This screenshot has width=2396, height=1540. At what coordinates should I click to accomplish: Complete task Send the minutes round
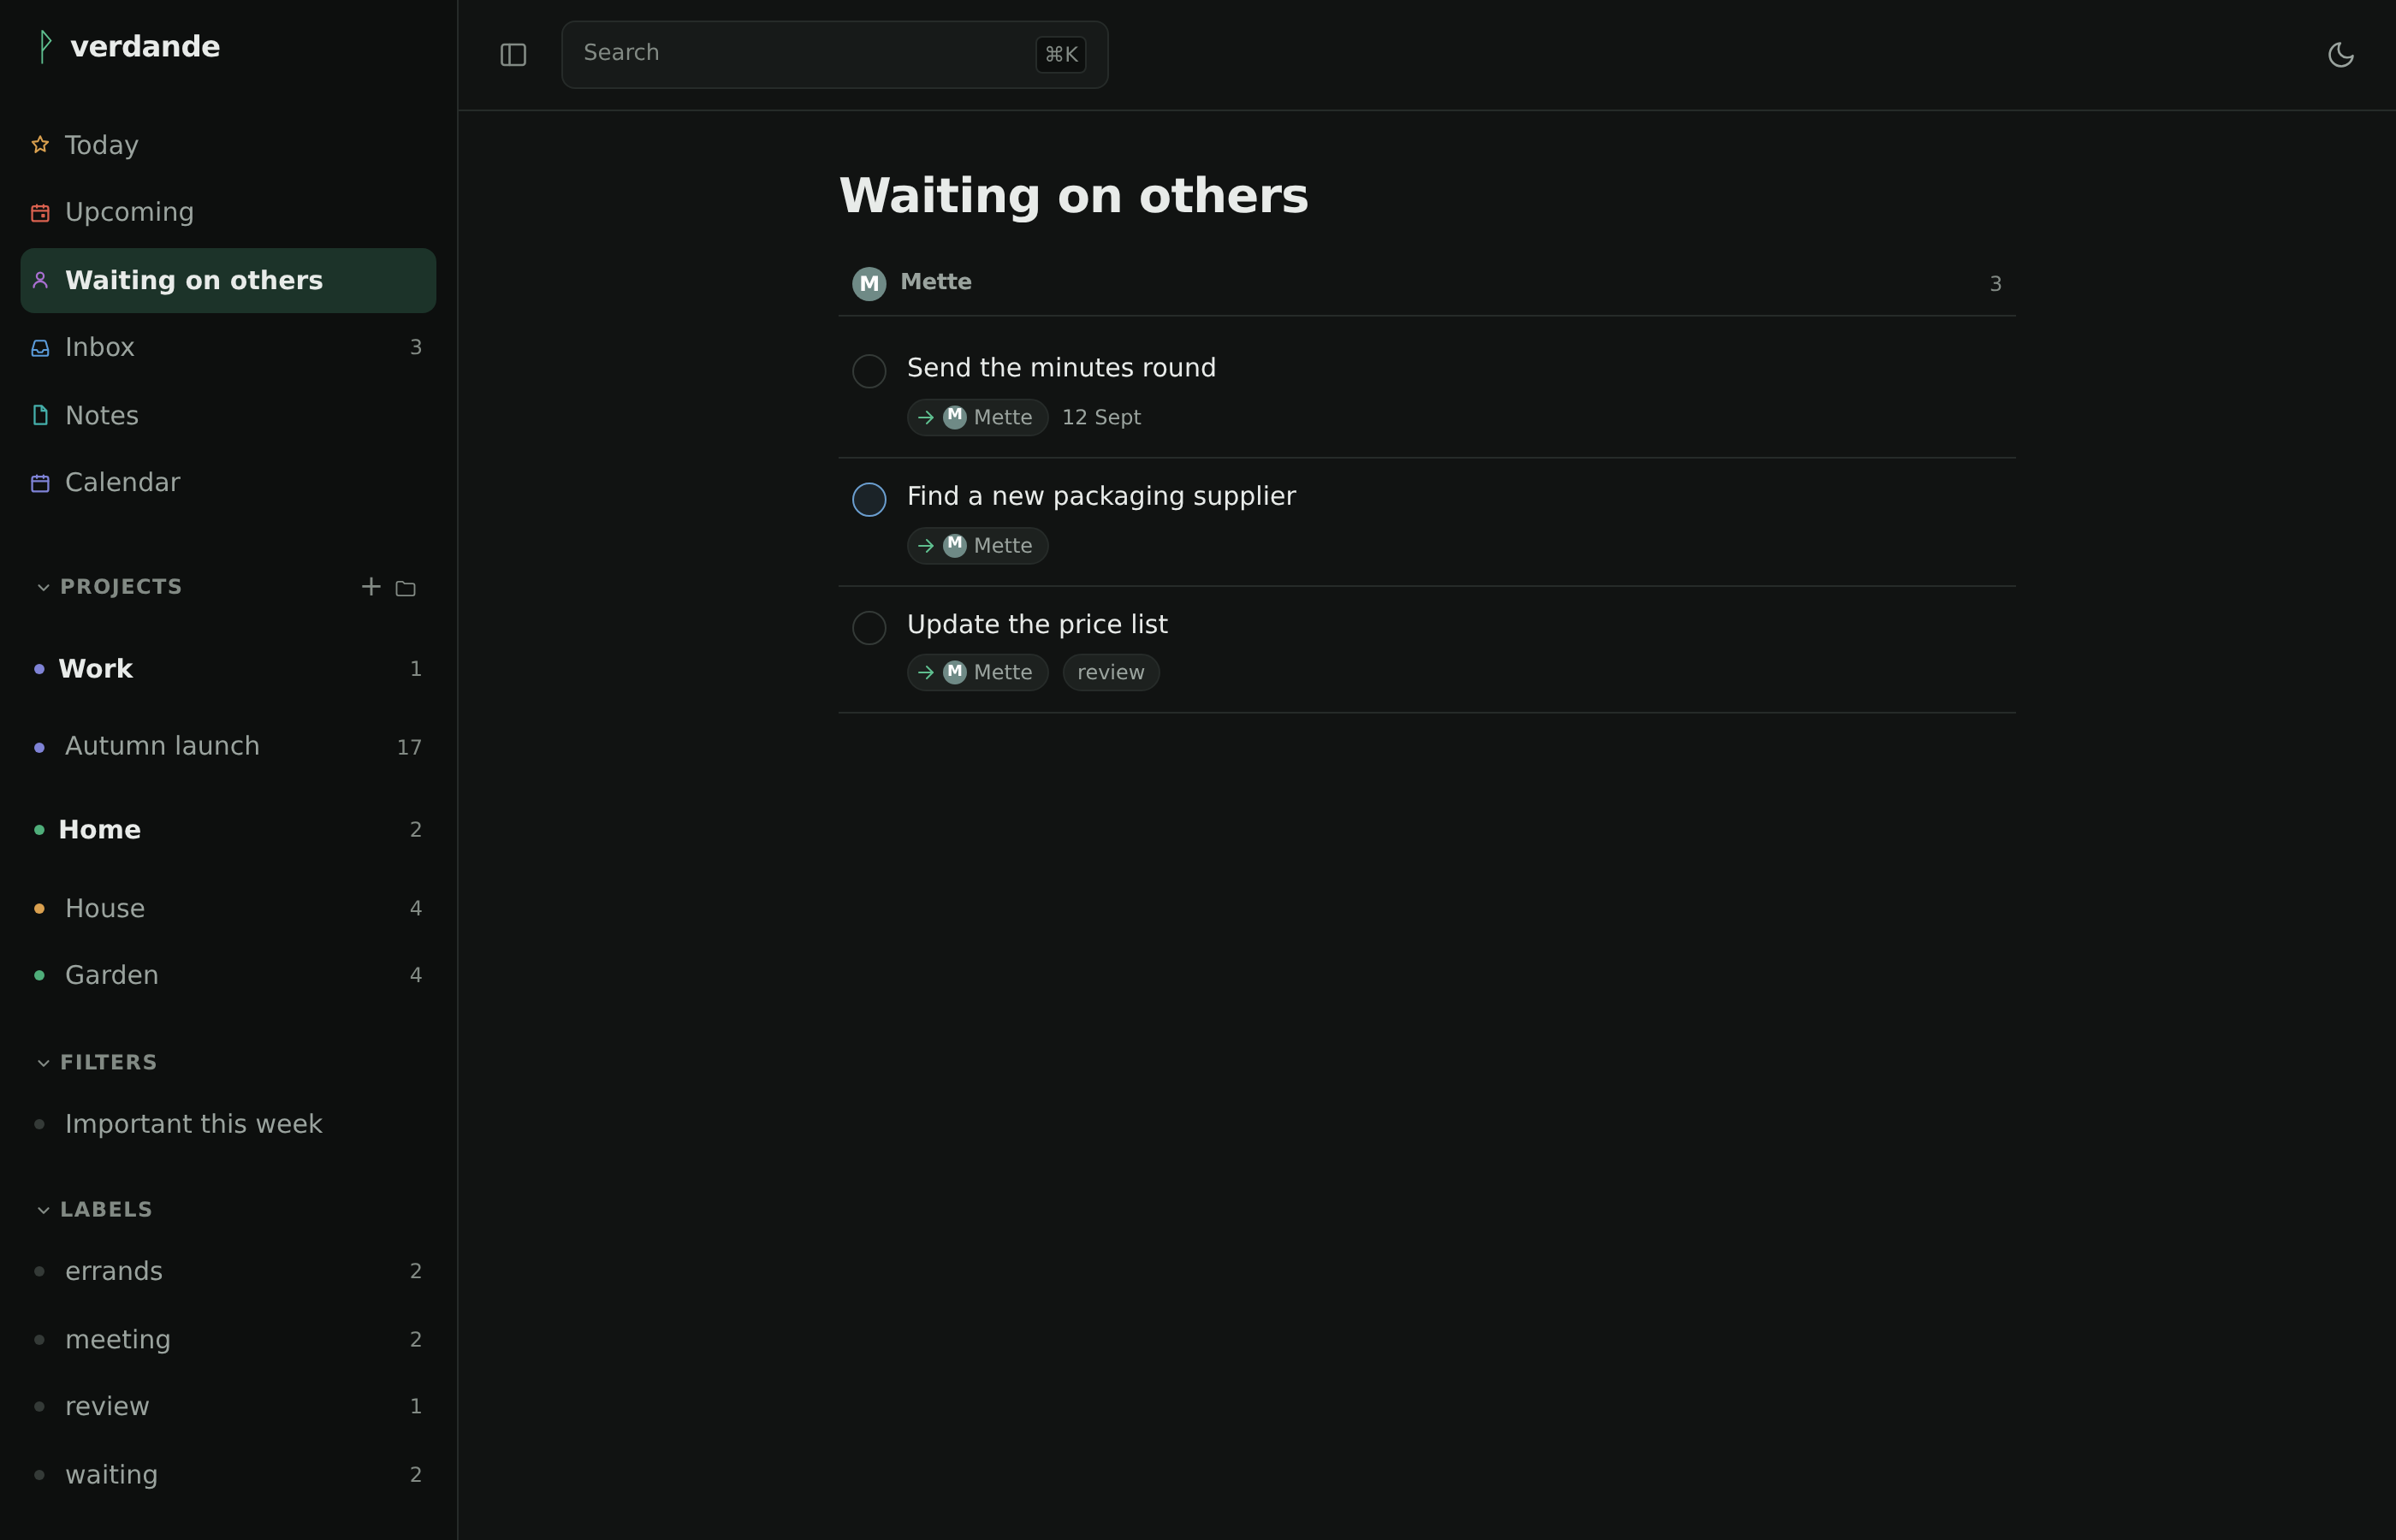click(869, 371)
